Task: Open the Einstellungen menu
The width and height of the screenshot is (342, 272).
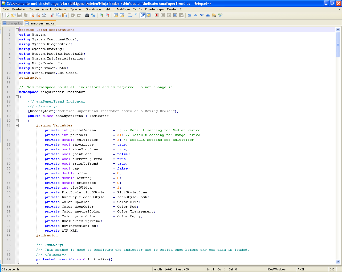Action: 94,9
